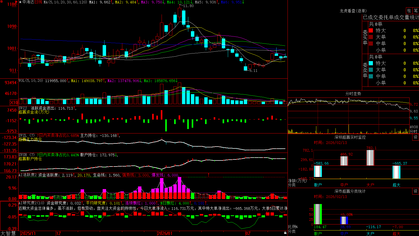
Task: Click the star icon before 中海达
Action: pos(20,2)
